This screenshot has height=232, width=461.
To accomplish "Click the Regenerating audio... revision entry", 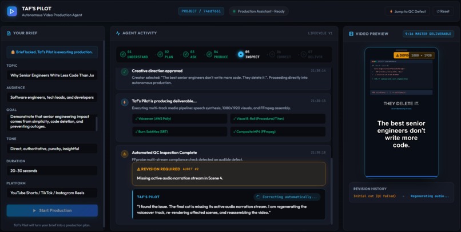I will 430,196.
